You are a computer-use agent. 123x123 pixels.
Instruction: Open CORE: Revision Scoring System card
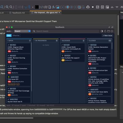tap(19, 59)
